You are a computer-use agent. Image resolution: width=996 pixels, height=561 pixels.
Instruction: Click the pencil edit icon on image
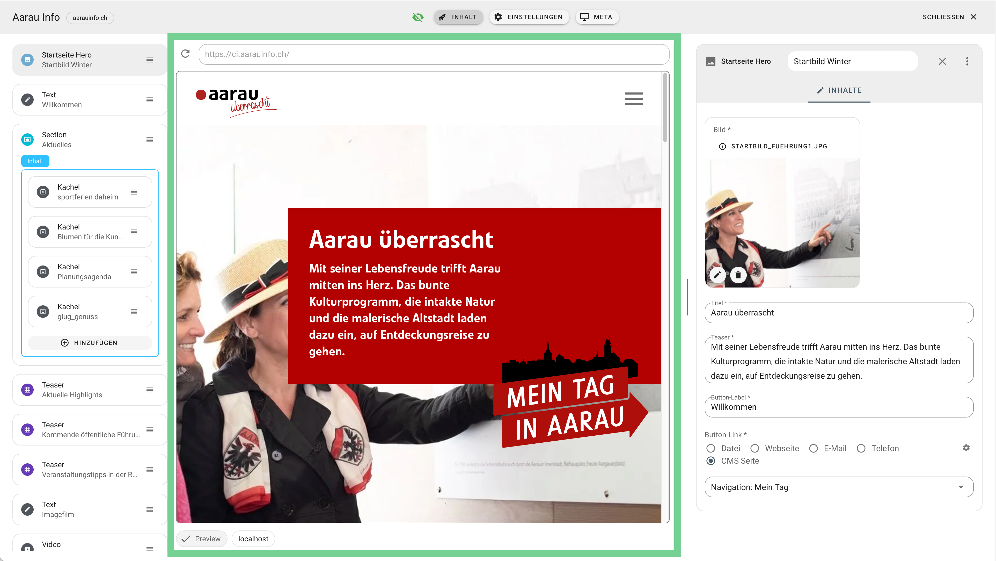click(717, 275)
